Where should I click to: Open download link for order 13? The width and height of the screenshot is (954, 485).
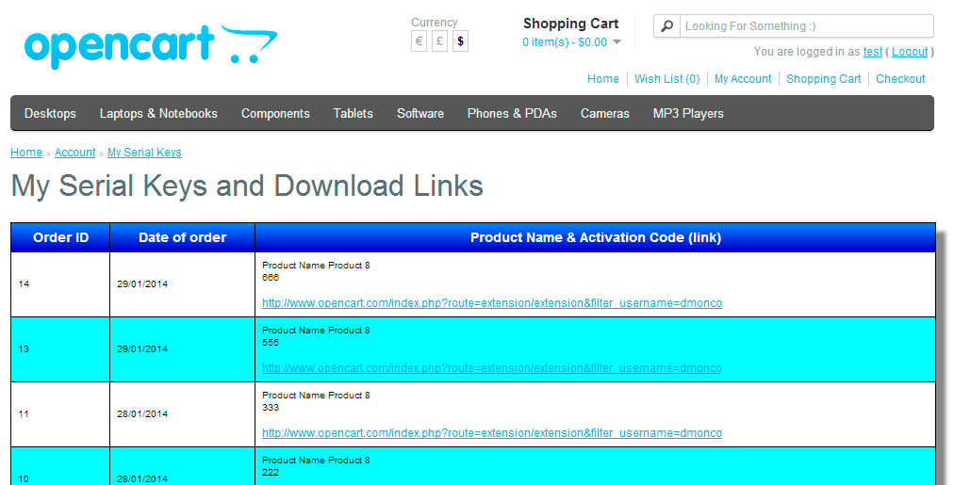click(x=491, y=368)
